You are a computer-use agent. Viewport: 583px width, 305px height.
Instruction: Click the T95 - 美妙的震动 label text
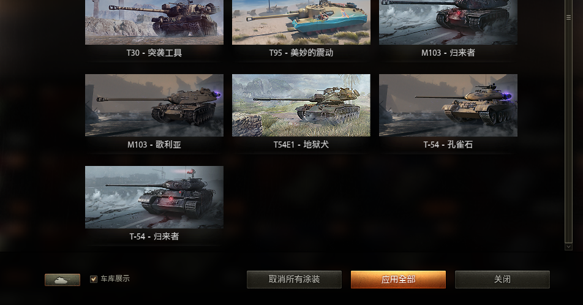tap(301, 53)
